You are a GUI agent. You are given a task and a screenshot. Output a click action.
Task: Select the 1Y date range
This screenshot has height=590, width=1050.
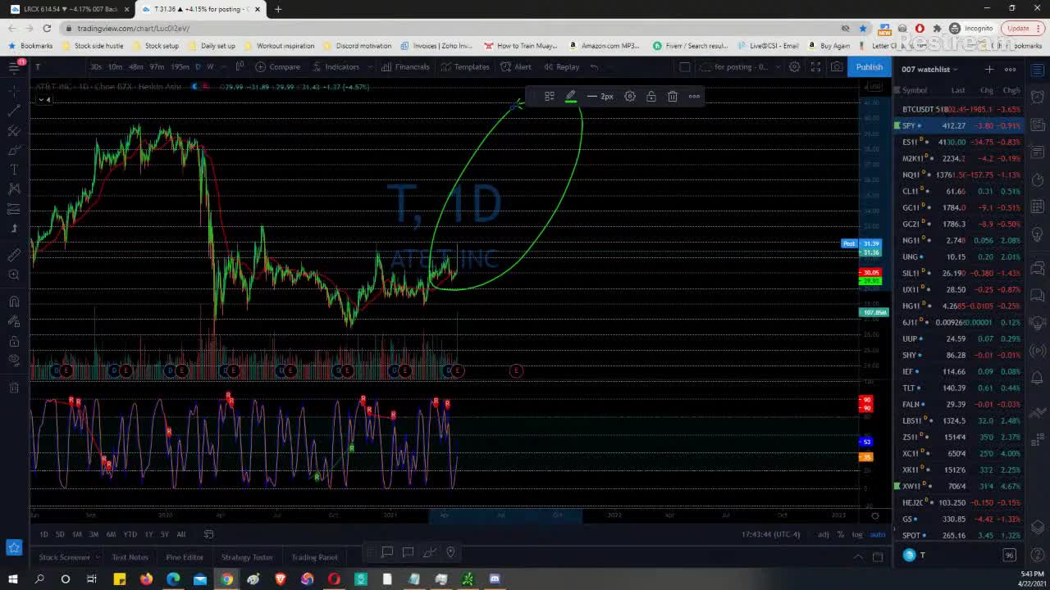[x=148, y=534]
